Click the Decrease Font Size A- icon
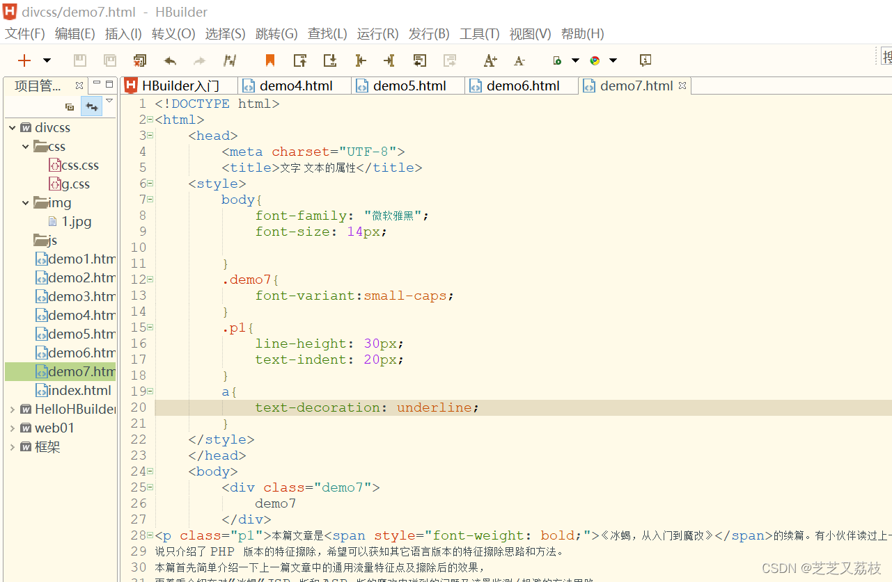The height and width of the screenshot is (582, 892). click(519, 60)
